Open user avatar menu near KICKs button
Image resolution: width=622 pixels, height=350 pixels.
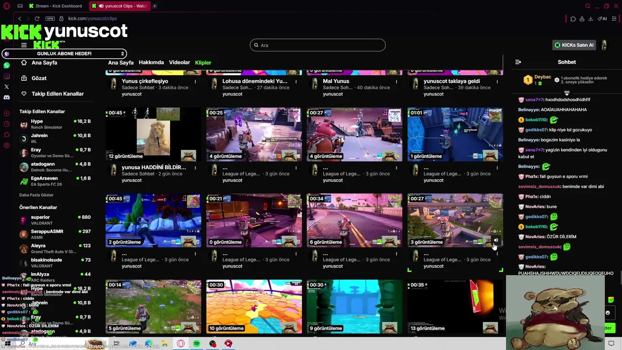tap(604, 45)
